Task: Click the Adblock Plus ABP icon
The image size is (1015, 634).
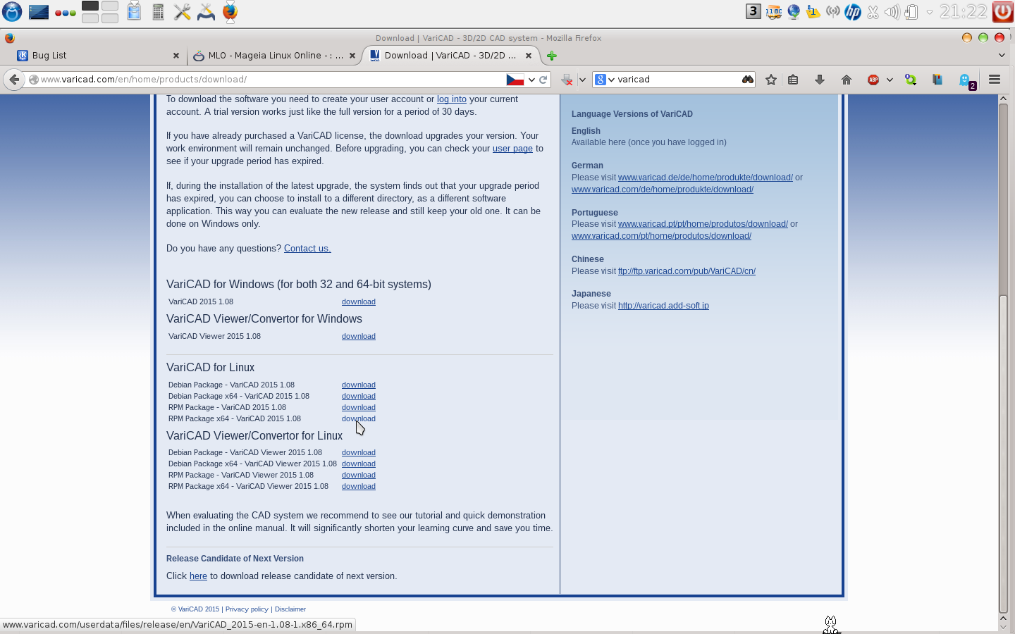Action: click(873, 80)
